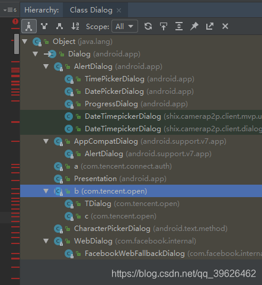Select c (com.tencent.open) row
Screen dimensions: 262x285
tap(141, 216)
